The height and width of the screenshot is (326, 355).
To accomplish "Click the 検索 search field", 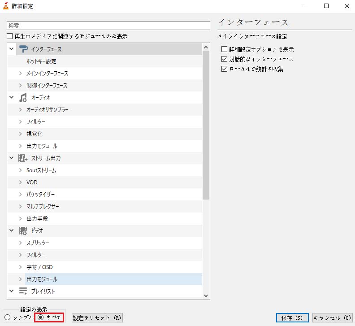I will [x=108, y=26].
